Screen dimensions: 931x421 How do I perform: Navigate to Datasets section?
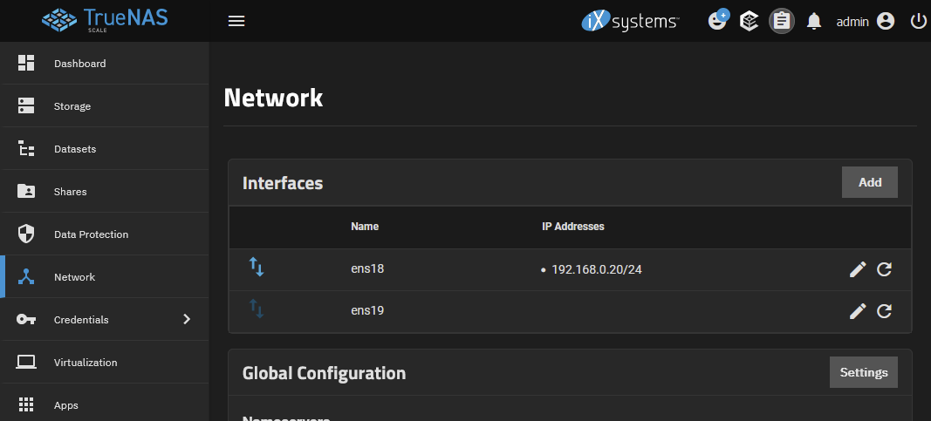point(74,149)
